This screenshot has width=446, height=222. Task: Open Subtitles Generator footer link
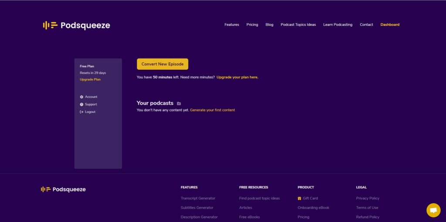tap(197, 208)
